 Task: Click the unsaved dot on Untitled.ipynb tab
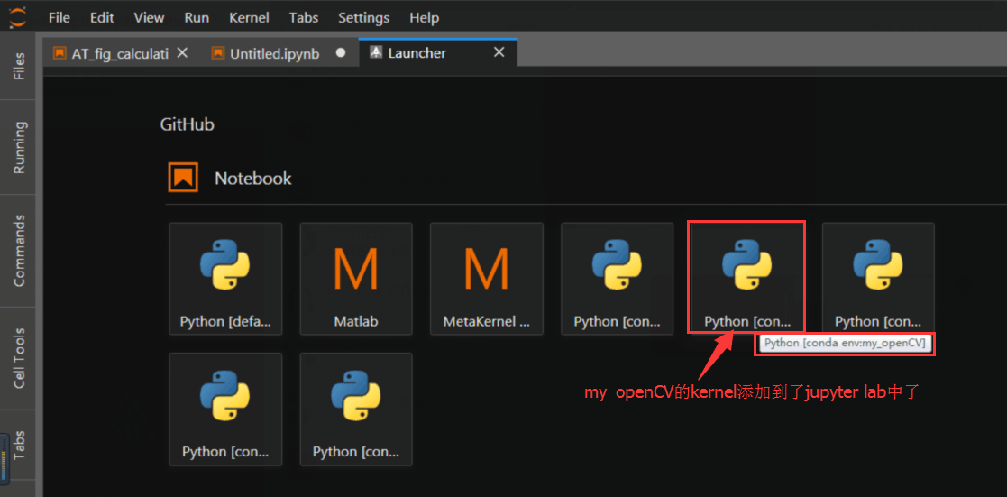coord(341,53)
